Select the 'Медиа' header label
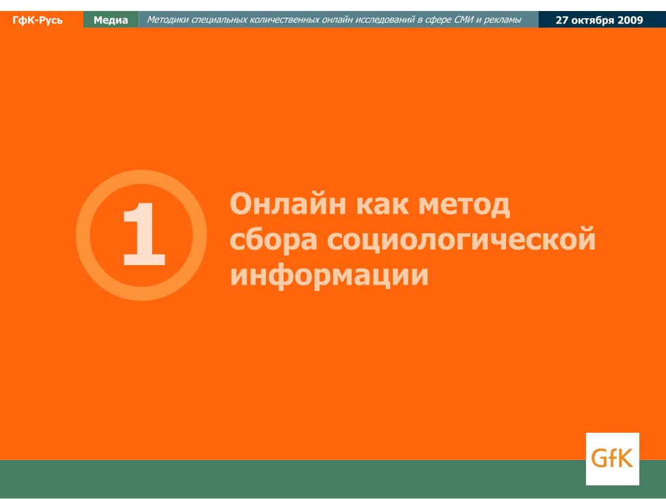The width and height of the screenshot is (666, 499). click(111, 20)
